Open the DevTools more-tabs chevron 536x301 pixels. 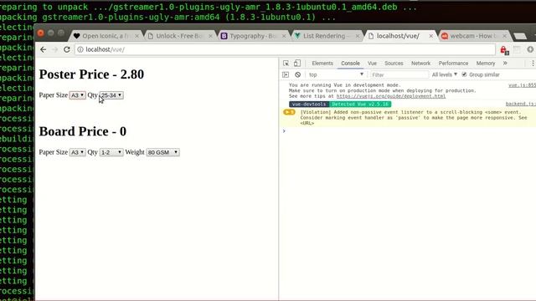click(x=505, y=64)
